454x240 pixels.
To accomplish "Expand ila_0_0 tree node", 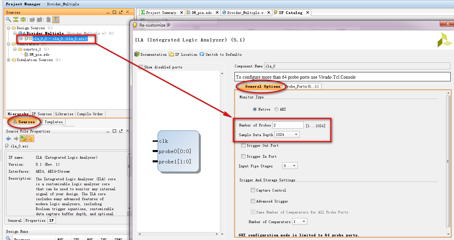I will [22, 39].
